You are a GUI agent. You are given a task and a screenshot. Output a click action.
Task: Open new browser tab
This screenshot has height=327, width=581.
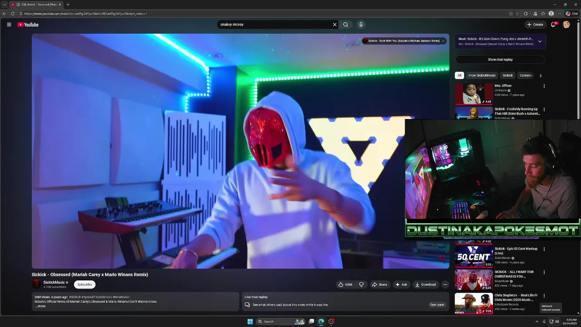(x=68, y=5)
